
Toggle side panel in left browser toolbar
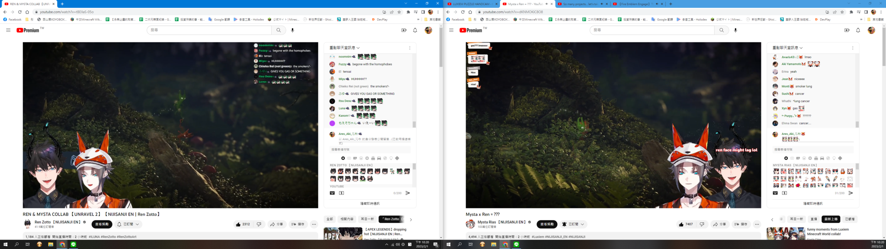tap(423, 12)
